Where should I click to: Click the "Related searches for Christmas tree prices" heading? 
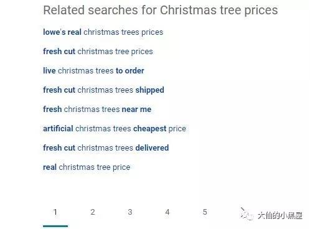[x=161, y=11]
